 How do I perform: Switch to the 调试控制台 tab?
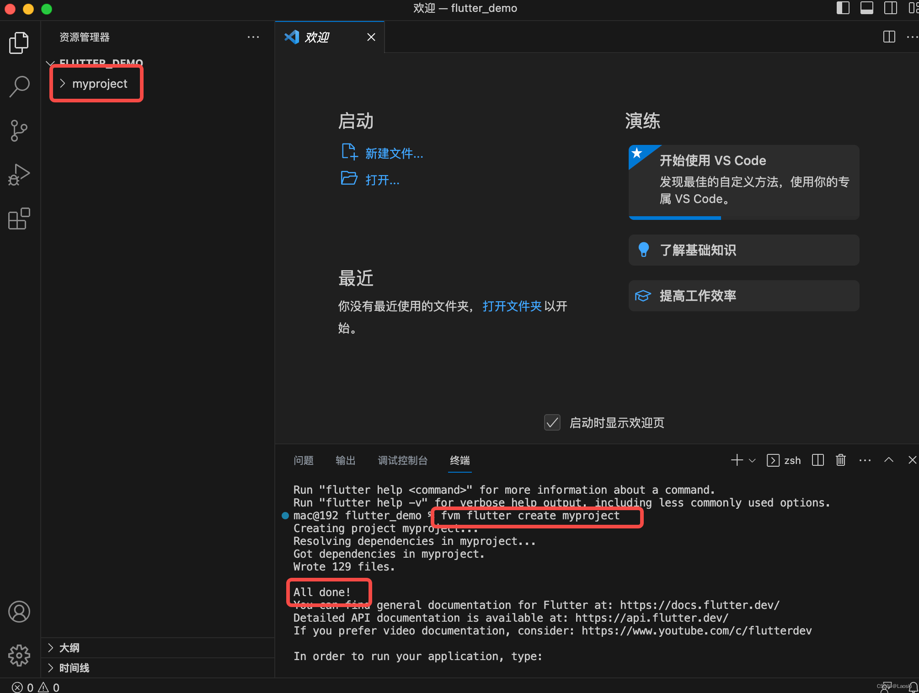click(x=402, y=460)
